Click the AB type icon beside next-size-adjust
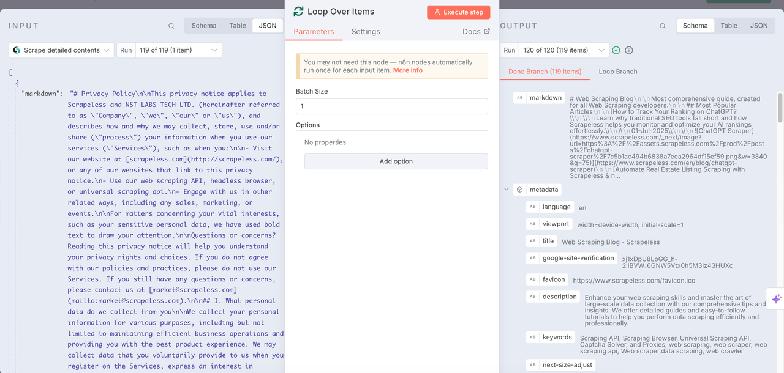The height and width of the screenshot is (373, 784). point(533,365)
